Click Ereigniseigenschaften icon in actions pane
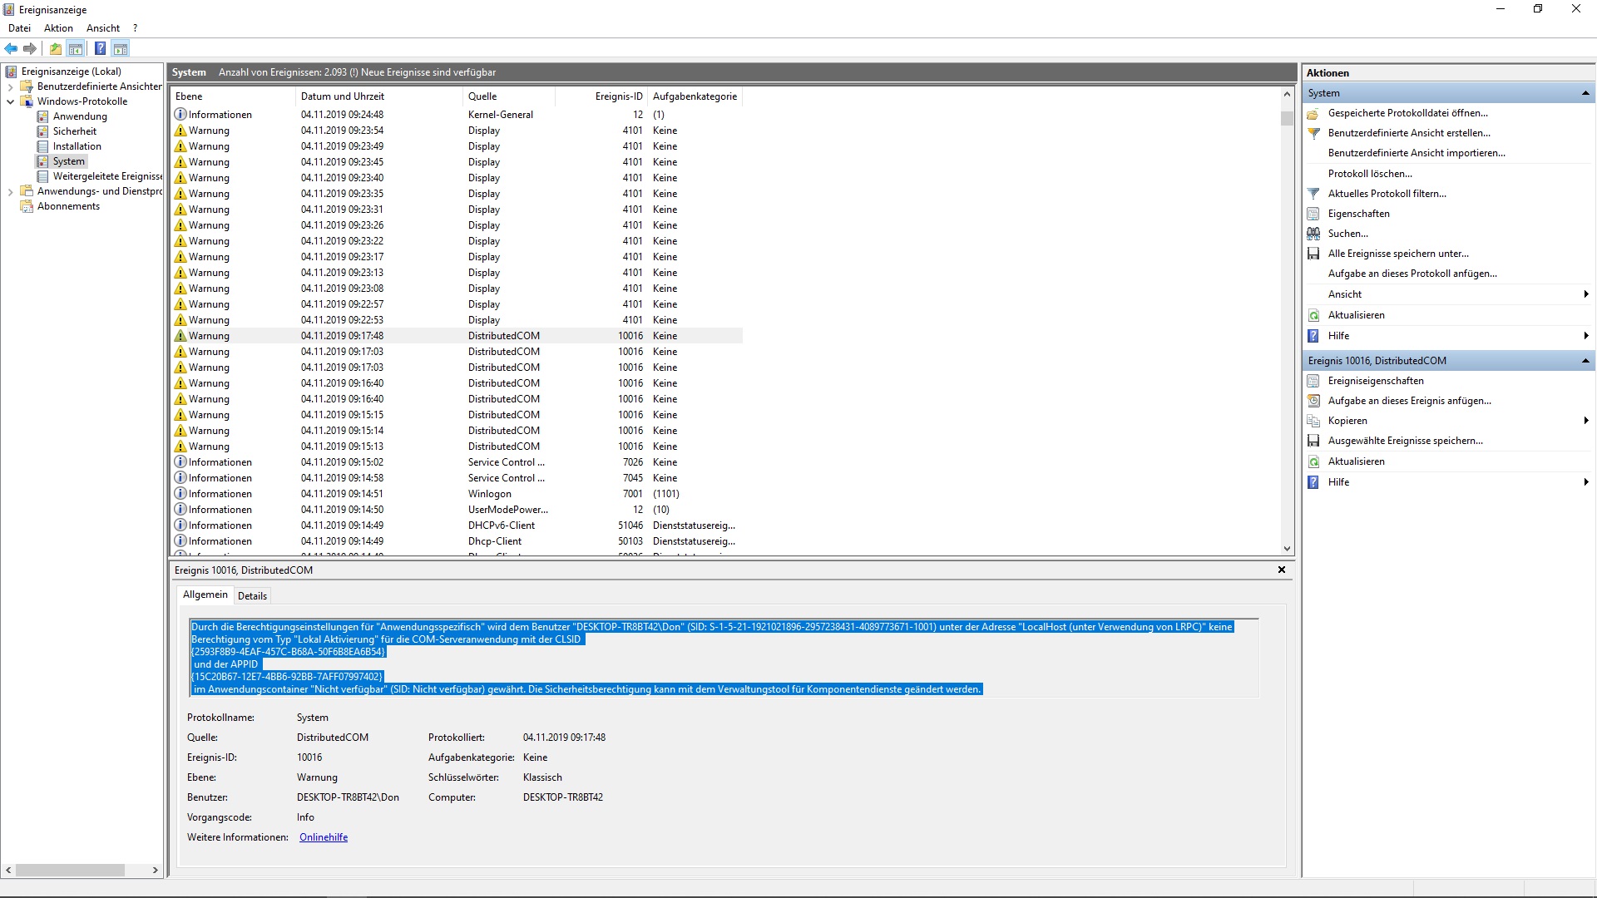 (x=1313, y=381)
